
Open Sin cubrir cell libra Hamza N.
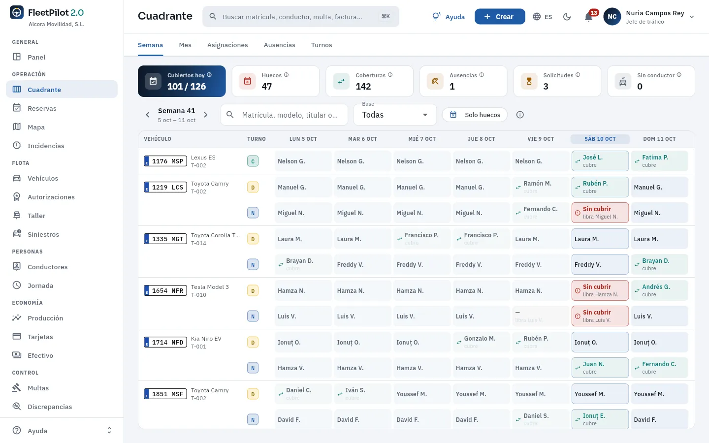tap(600, 290)
